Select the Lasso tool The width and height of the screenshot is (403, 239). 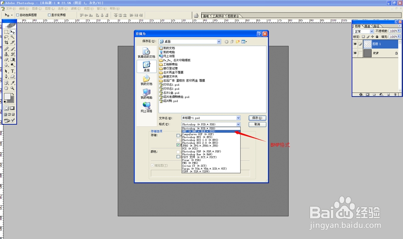click(6, 37)
